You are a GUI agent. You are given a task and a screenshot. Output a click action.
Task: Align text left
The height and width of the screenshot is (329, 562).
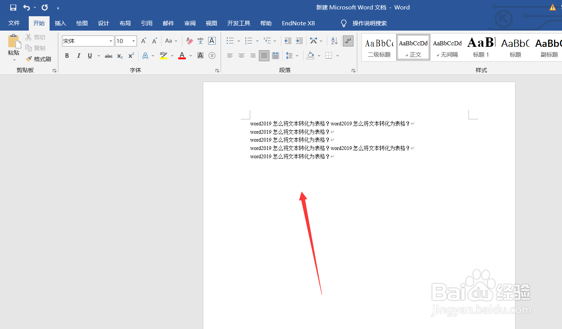(x=230, y=56)
